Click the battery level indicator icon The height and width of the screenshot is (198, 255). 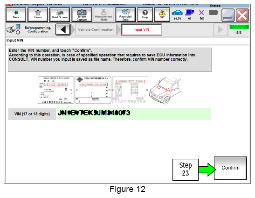point(214,13)
